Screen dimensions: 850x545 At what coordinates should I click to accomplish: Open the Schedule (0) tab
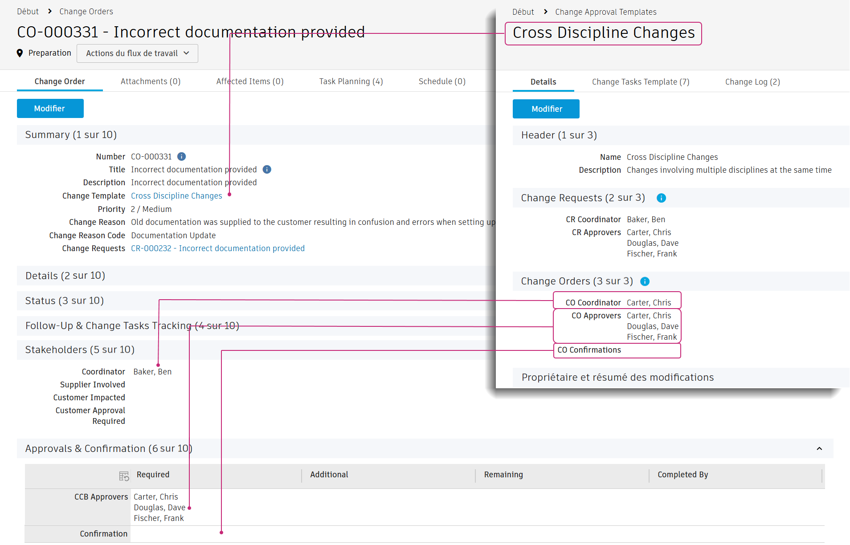click(442, 81)
